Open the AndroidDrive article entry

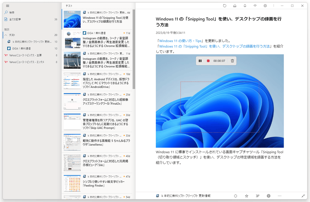point(97,81)
